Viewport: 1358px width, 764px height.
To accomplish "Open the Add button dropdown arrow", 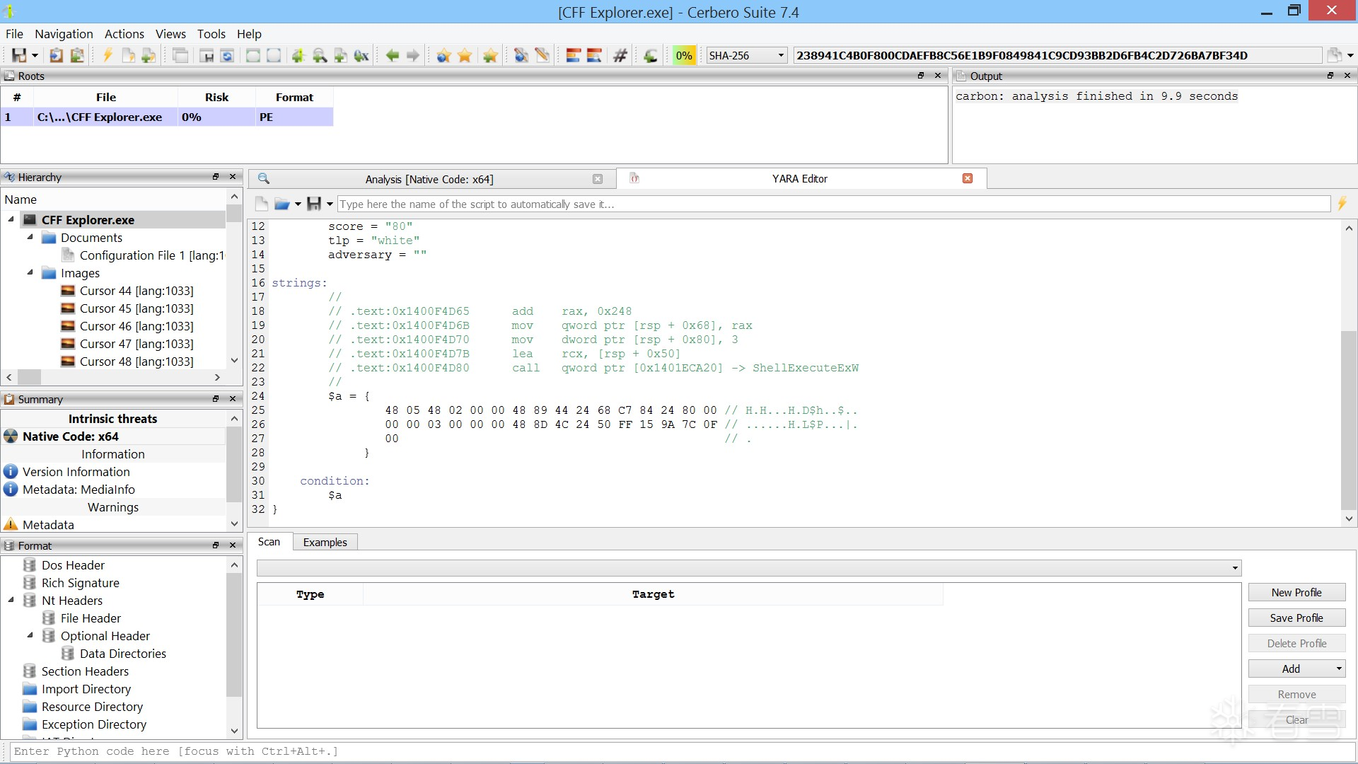I will 1338,669.
